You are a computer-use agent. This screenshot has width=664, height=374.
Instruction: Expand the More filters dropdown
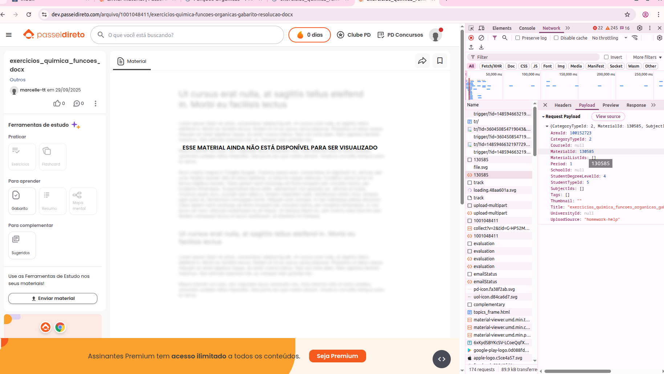(x=647, y=57)
